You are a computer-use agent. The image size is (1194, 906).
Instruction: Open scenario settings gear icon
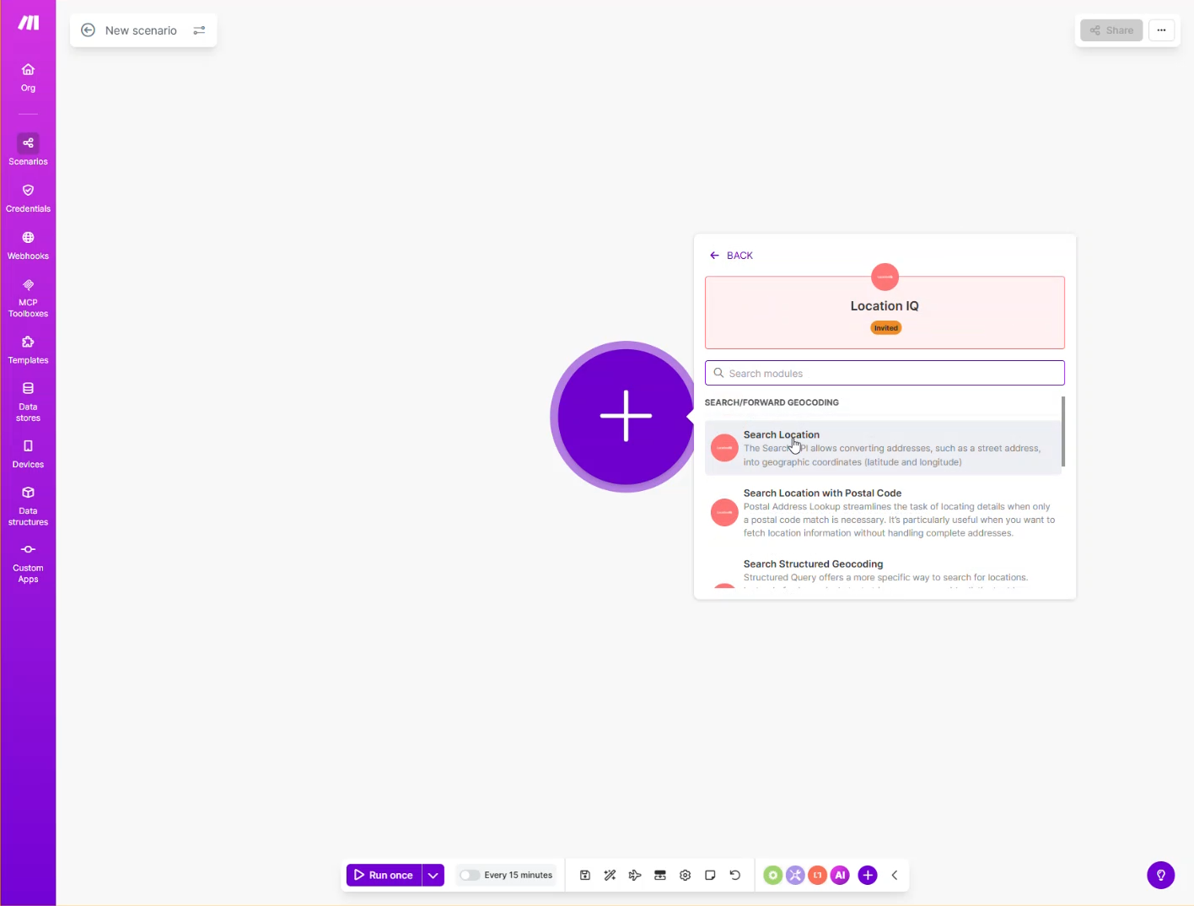[x=685, y=875]
